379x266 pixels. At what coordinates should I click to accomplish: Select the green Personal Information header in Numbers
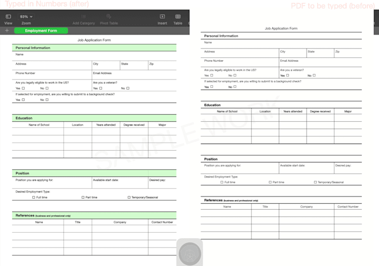(94, 48)
